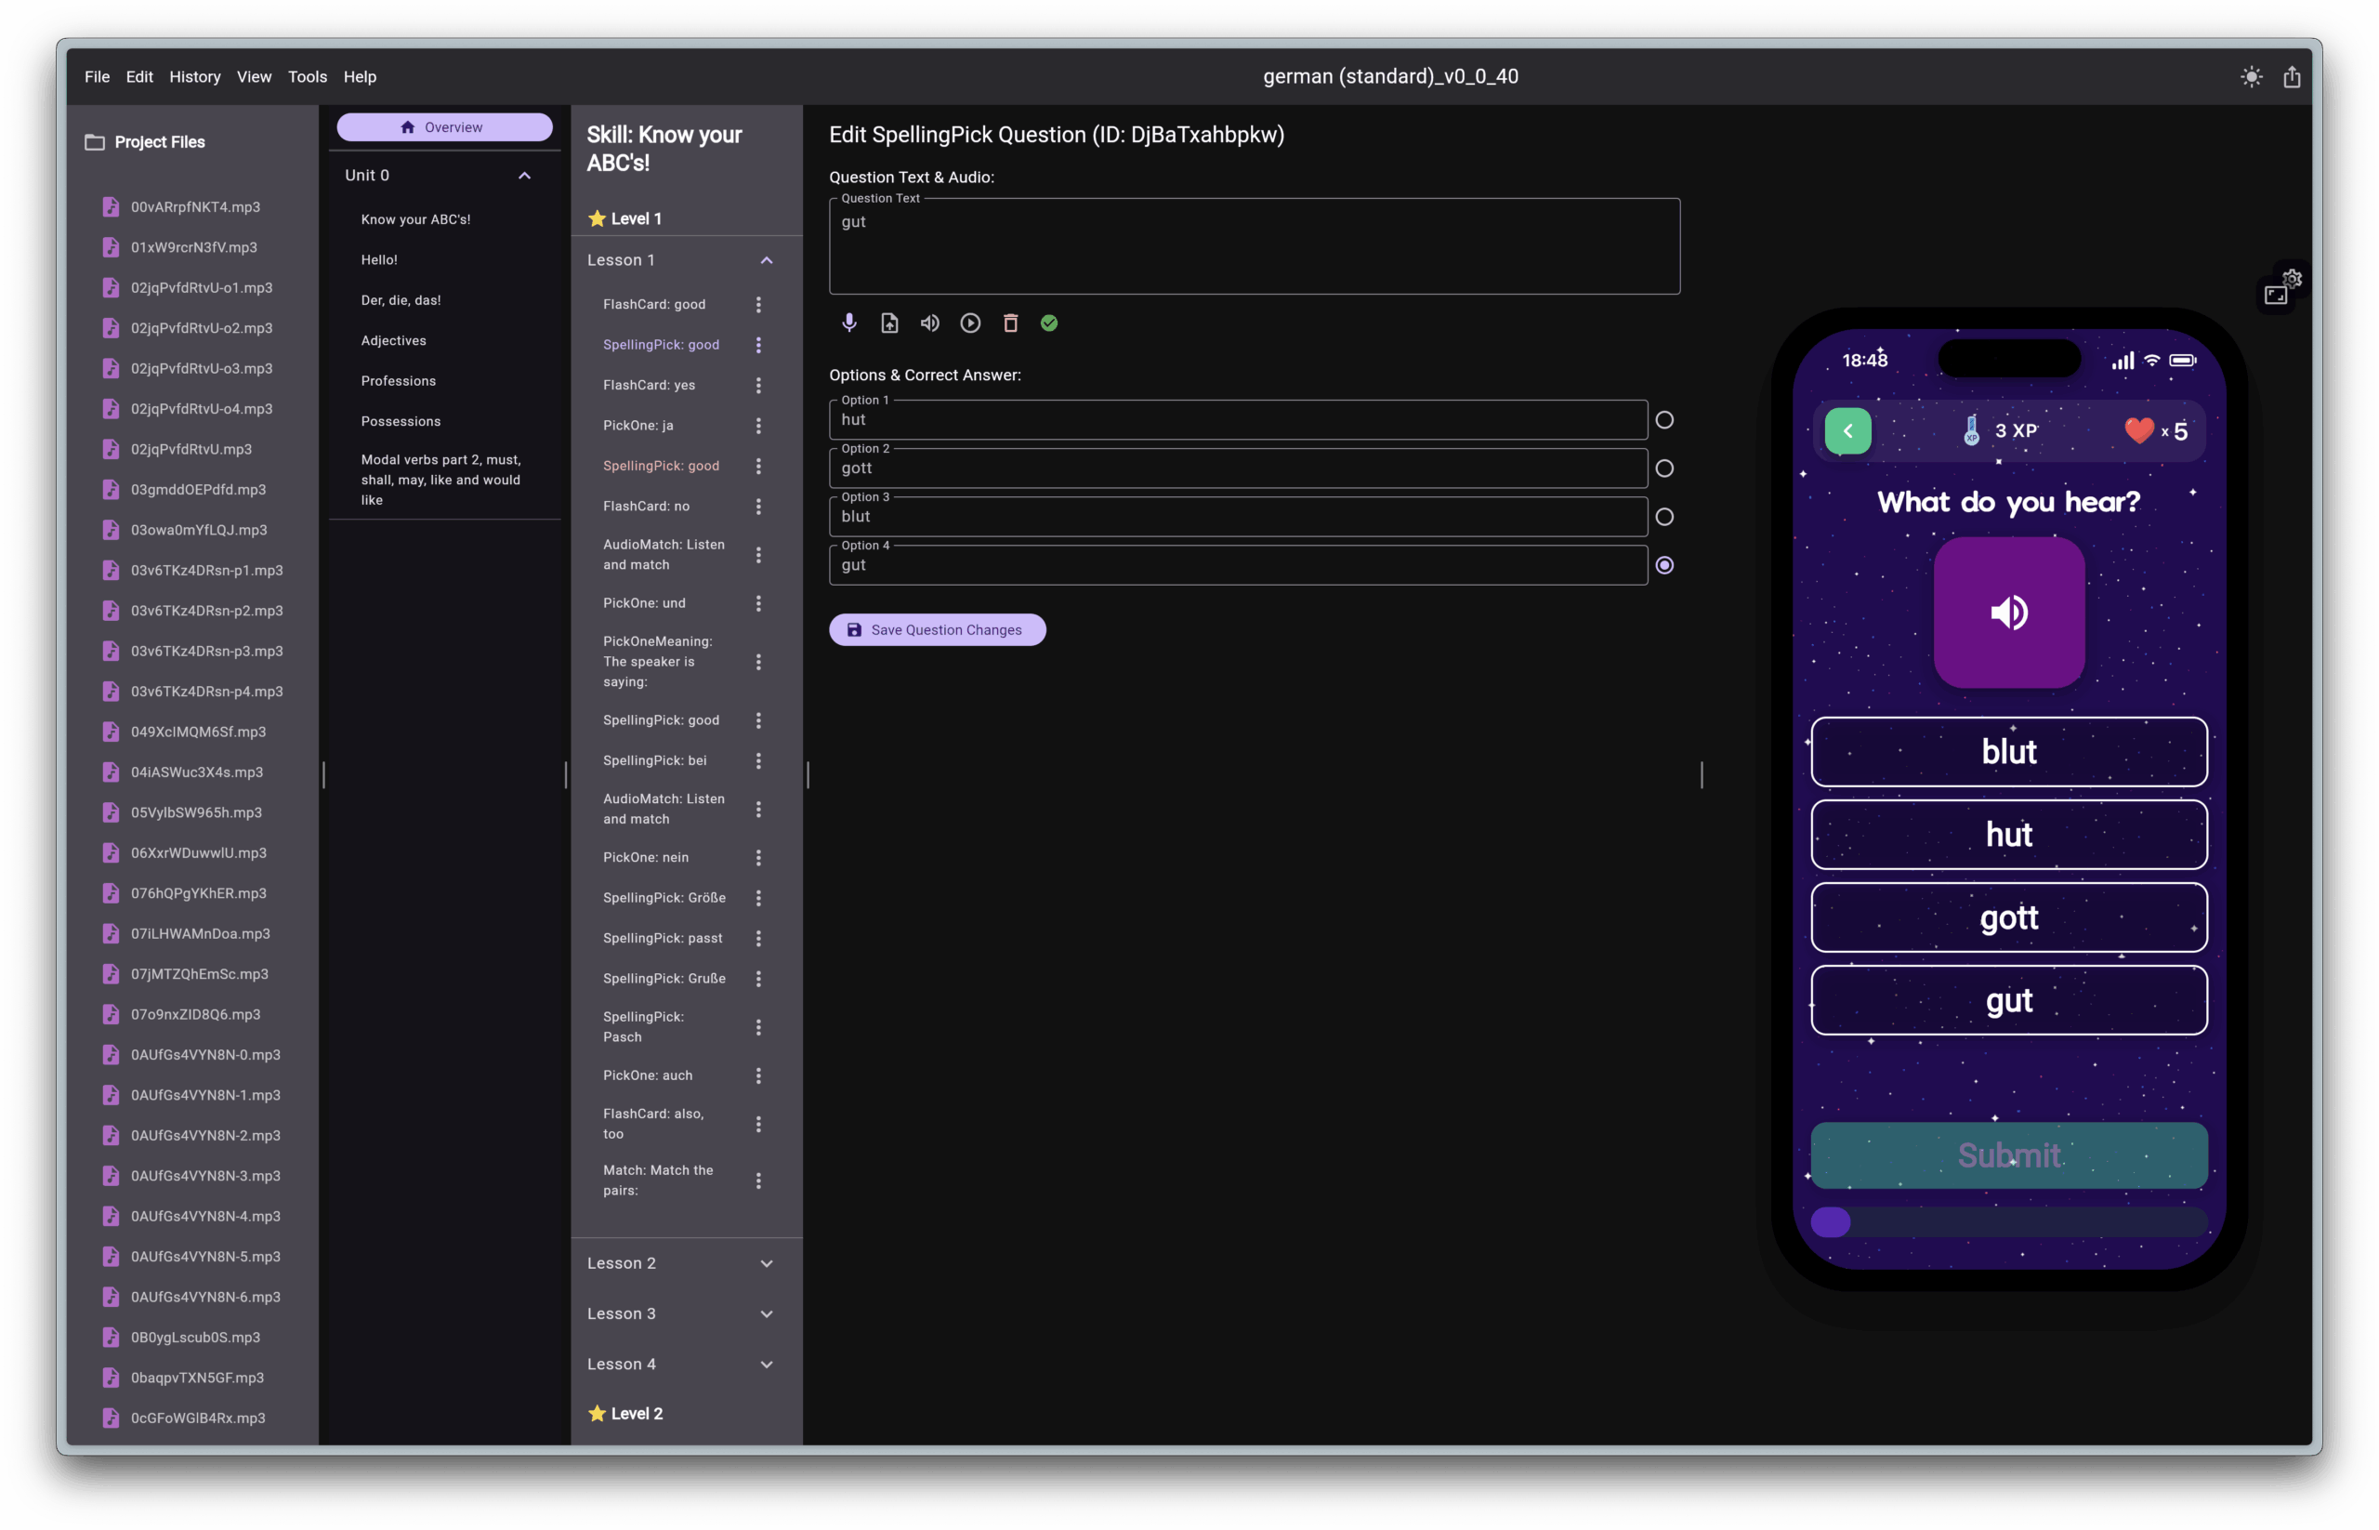Select the radio button for Option 3 'blut'

coord(1664,517)
